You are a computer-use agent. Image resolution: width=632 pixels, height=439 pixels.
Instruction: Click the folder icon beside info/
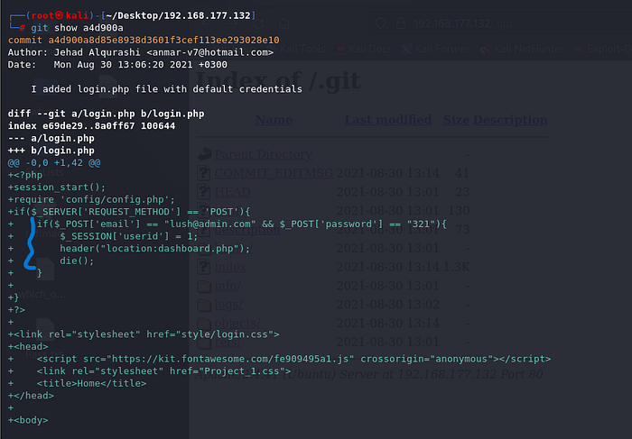[204, 286]
